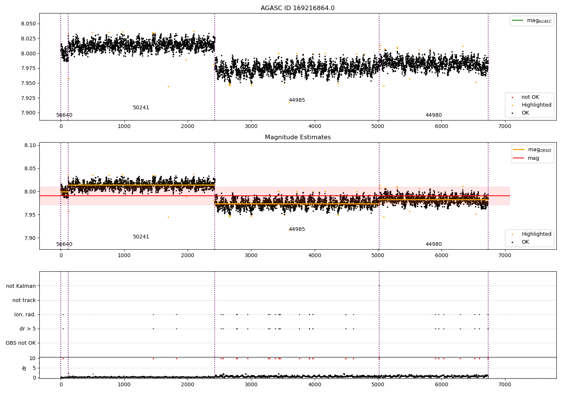
Task: Click OBSID label 44980 in the top plot
Action: click(433, 115)
